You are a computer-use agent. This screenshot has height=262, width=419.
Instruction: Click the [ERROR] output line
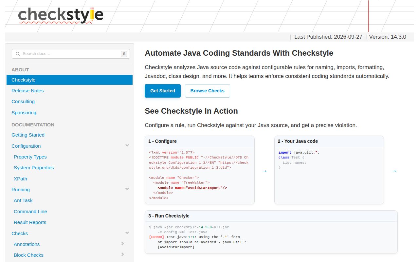tap(194, 237)
